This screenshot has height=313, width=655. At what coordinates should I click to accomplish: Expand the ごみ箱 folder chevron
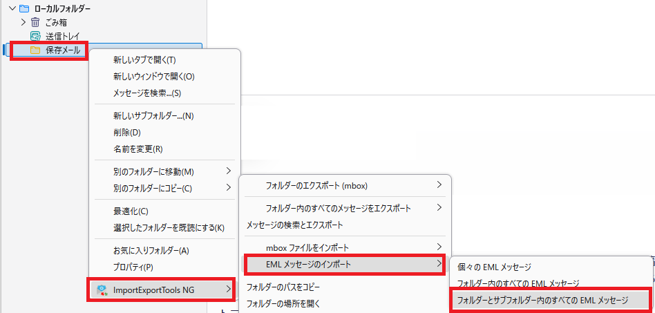[x=23, y=21]
